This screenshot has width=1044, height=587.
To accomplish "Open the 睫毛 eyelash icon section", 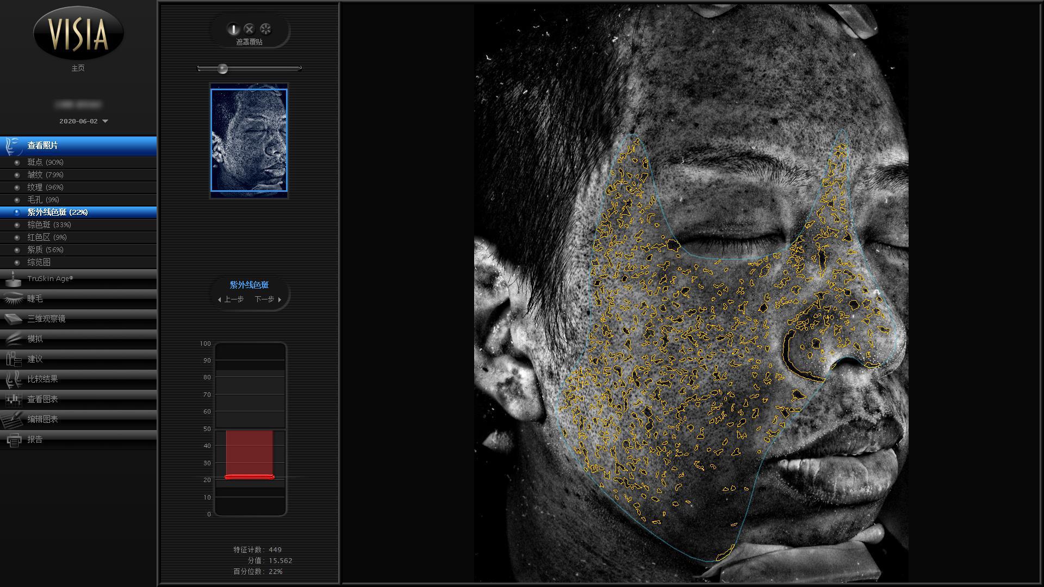I will [13, 298].
